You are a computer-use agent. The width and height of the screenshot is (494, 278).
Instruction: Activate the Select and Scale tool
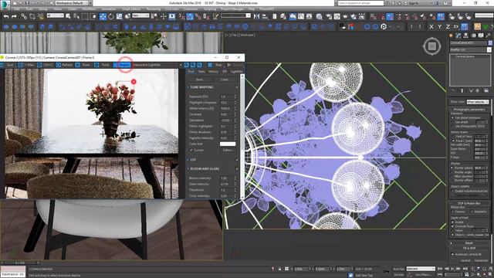pyautogui.click(x=119, y=16)
